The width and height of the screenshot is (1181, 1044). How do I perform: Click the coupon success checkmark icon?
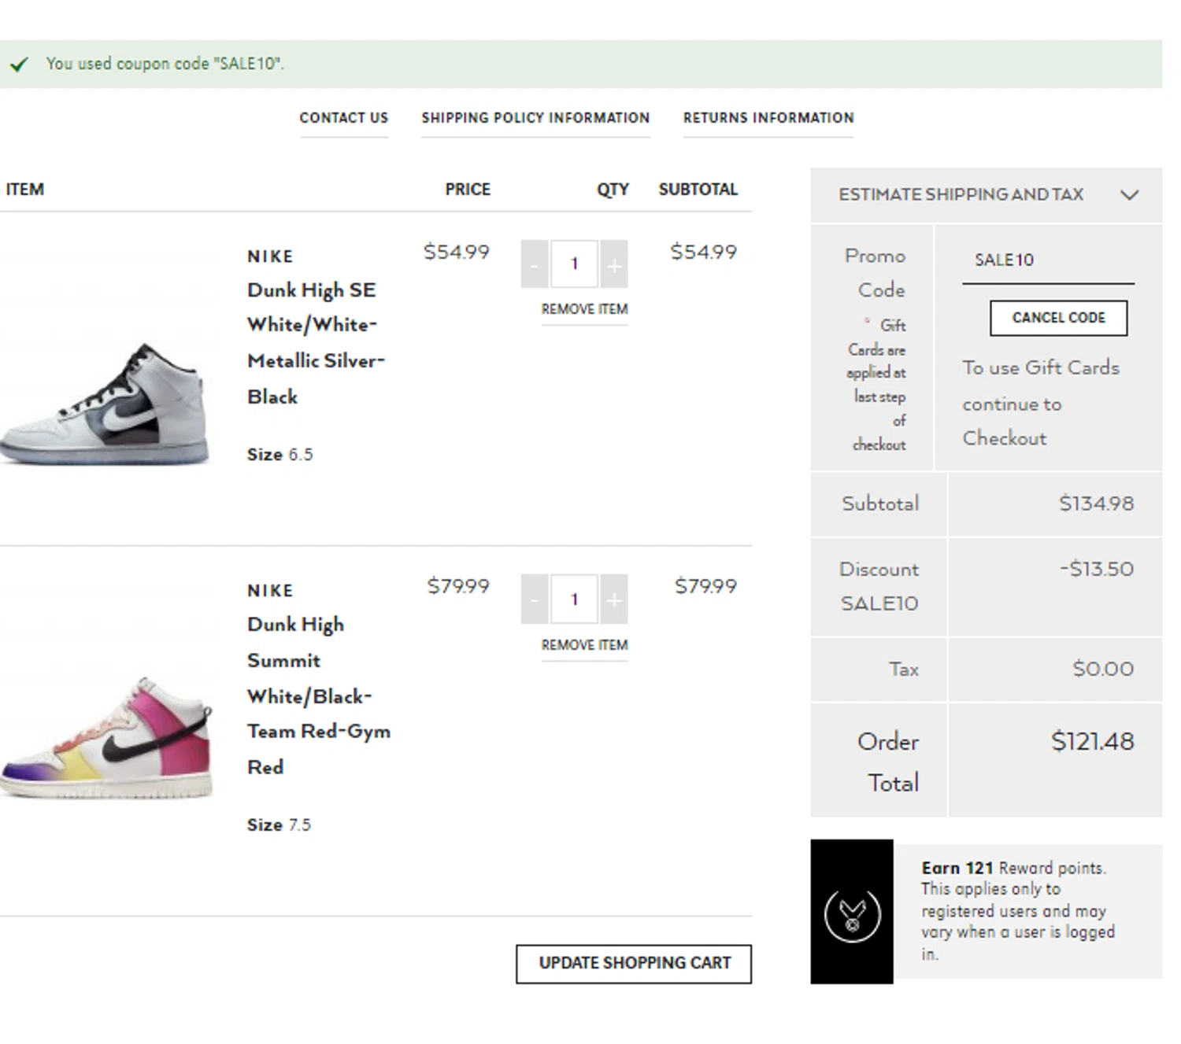coord(19,64)
